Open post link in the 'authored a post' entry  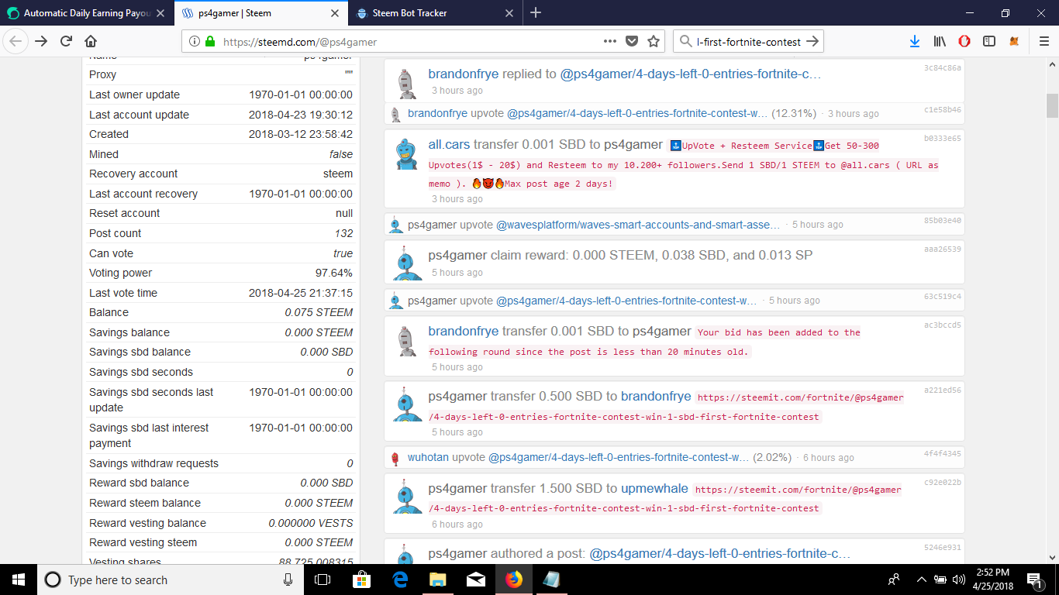pyautogui.click(x=720, y=554)
